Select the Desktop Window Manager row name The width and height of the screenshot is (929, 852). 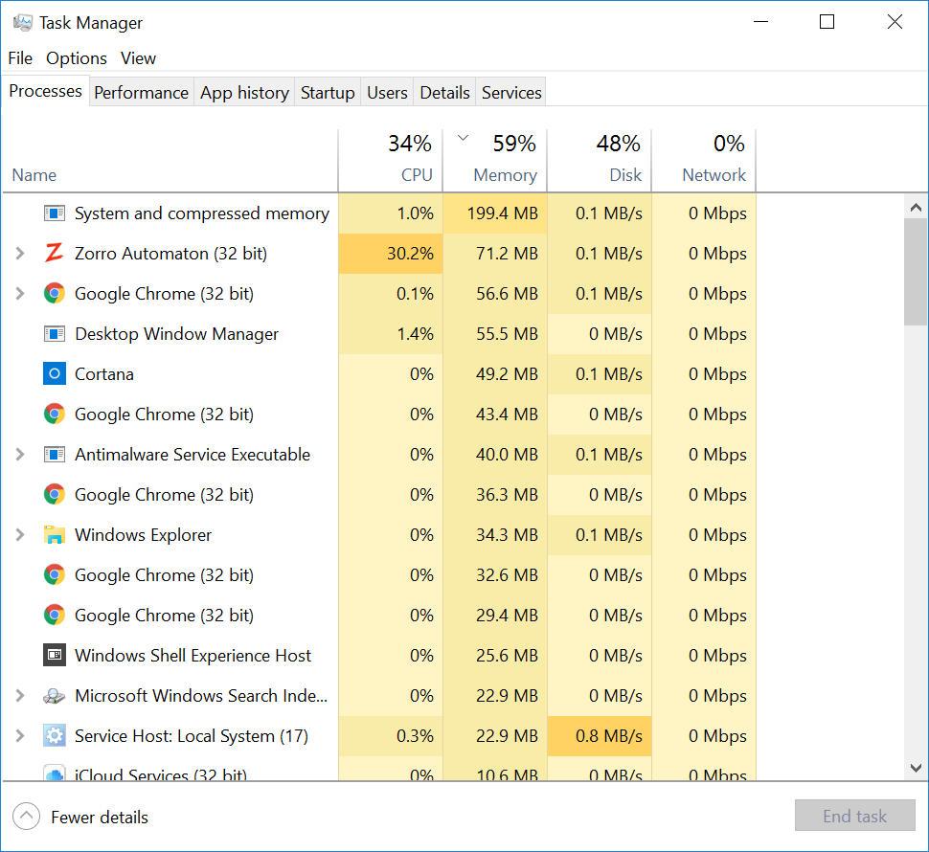176,334
